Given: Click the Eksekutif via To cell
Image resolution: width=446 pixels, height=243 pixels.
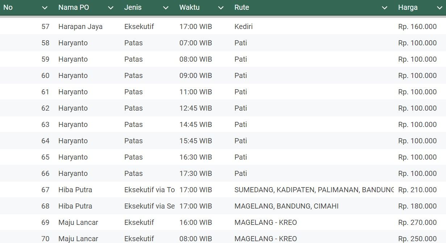Looking at the screenshot, I should (x=150, y=190).
